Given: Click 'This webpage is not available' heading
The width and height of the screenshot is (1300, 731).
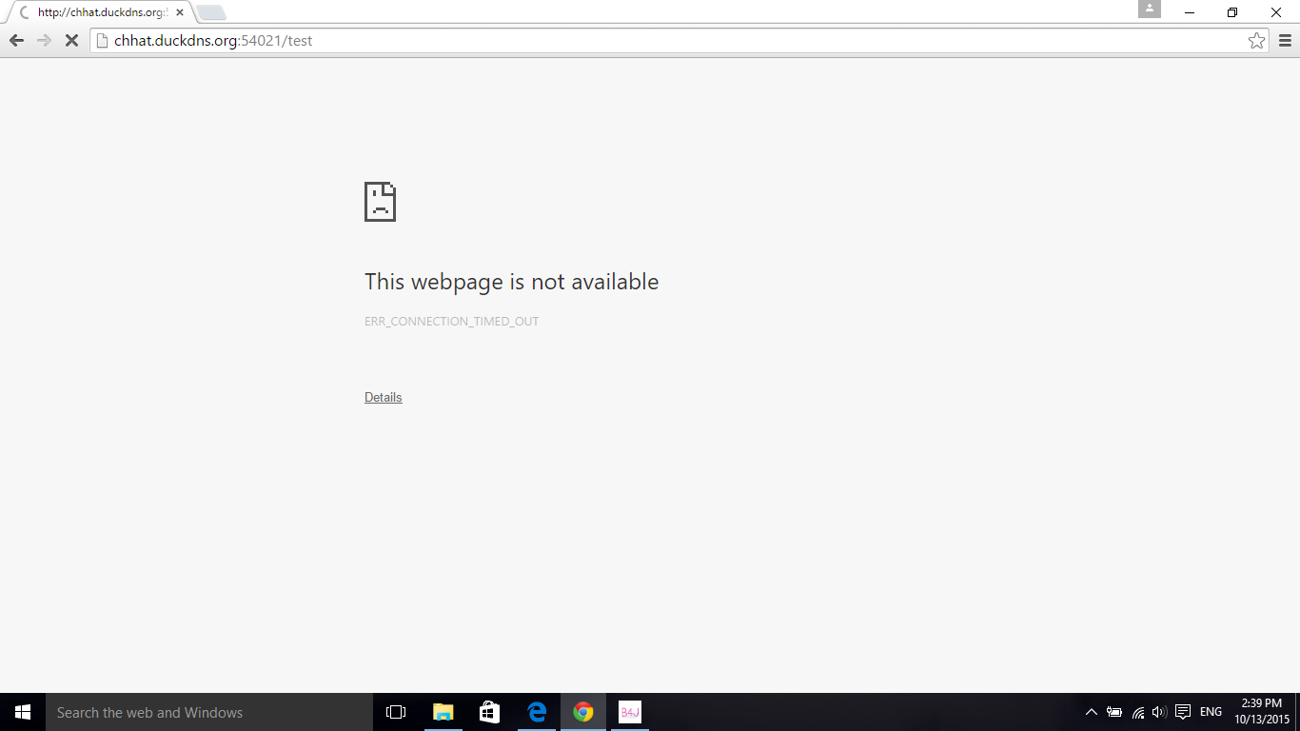Looking at the screenshot, I should (x=512, y=282).
